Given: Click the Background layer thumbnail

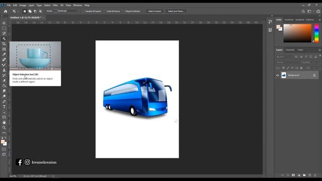Looking at the screenshot, I should pos(284,75).
